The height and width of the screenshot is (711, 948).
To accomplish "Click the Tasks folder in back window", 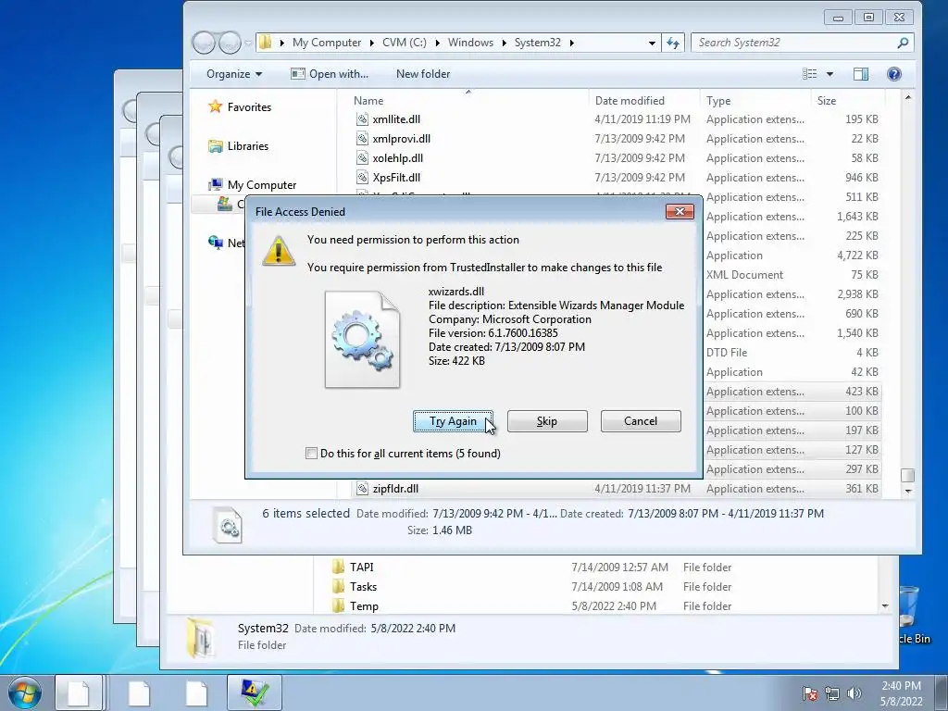I will pos(363,586).
